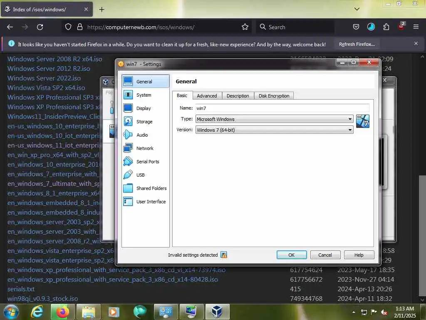Open the Firefox extensions puzzle icon
The image size is (426, 320).
click(x=386, y=27)
